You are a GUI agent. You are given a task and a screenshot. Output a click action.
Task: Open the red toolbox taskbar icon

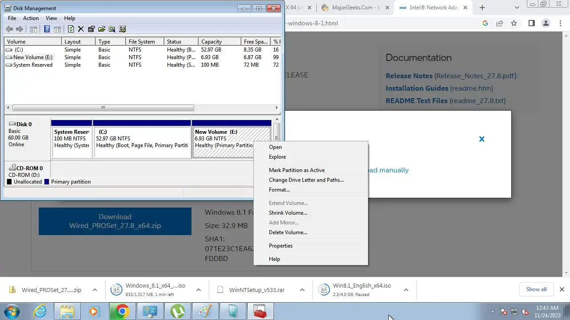point(260,312)
